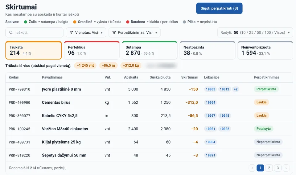
Task: Select the Perteklius 96 summary card
Action: point(92,50)
